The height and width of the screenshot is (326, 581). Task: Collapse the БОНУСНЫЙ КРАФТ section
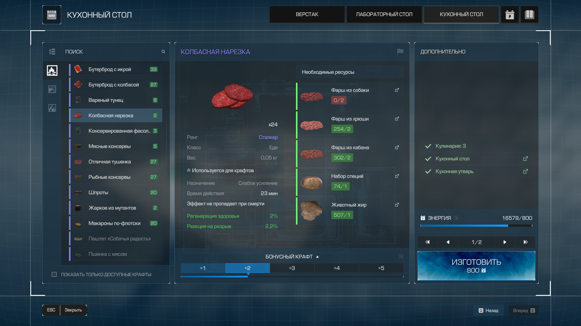292,257
